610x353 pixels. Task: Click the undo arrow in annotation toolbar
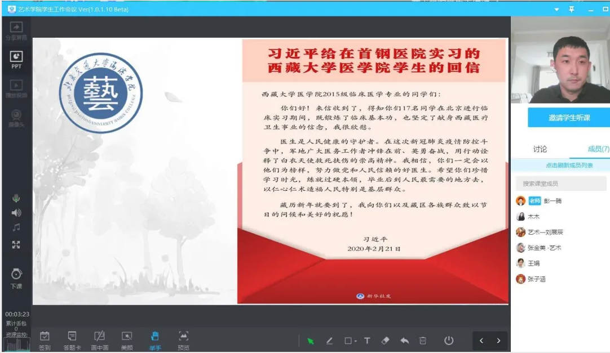coord(404,341)
